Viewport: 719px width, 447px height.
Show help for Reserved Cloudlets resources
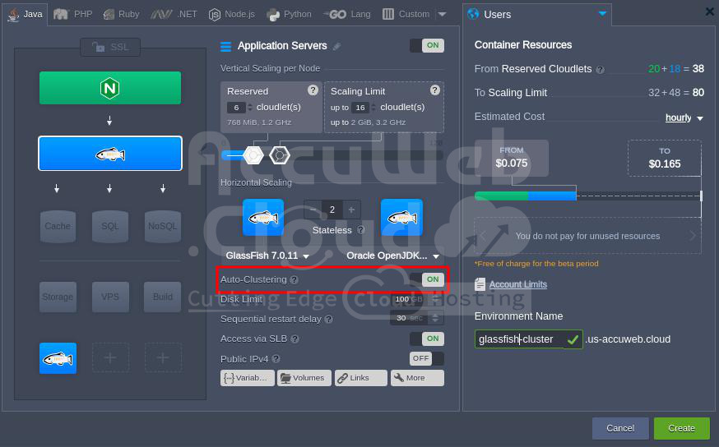[x=600, y=70]
